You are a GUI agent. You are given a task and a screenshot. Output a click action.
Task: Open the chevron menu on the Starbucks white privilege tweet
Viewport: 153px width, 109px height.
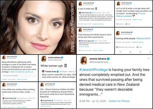(x=36, y=57)
